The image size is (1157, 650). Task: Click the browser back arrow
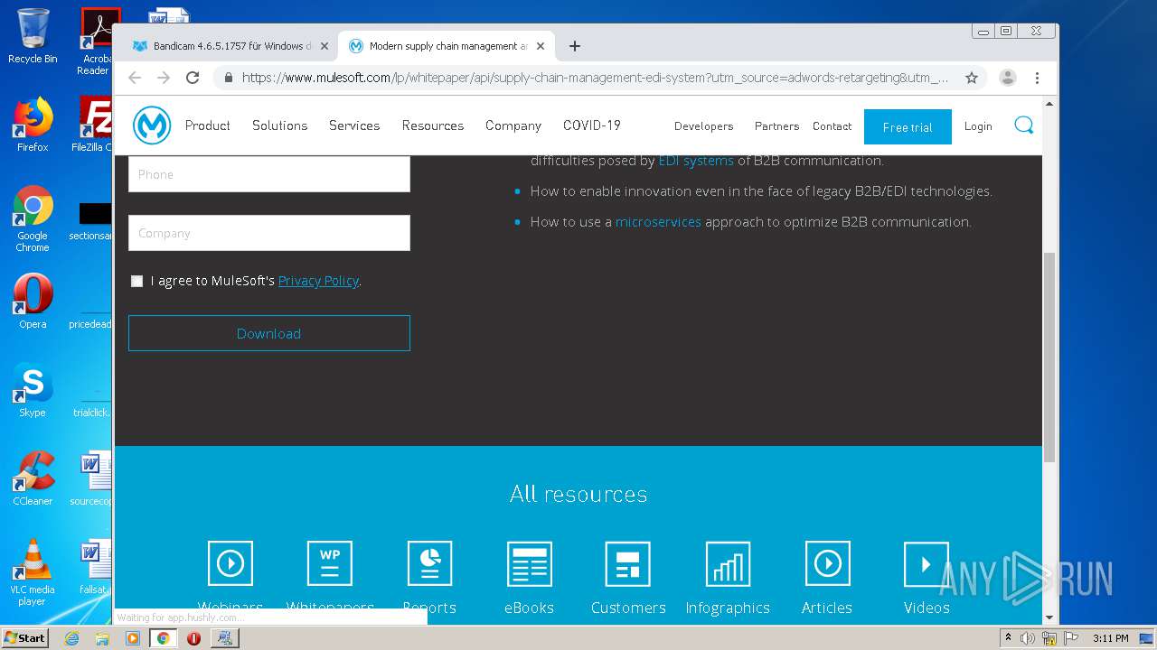pos(135,78)
